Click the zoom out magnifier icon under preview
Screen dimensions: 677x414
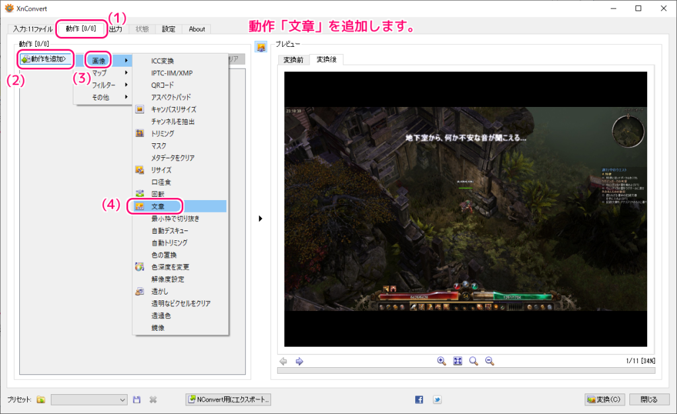click(489, 361)
